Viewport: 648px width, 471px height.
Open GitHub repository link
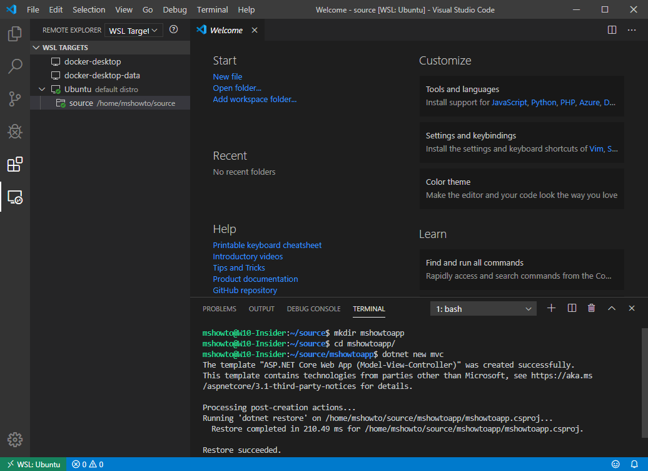coord(245,290)
